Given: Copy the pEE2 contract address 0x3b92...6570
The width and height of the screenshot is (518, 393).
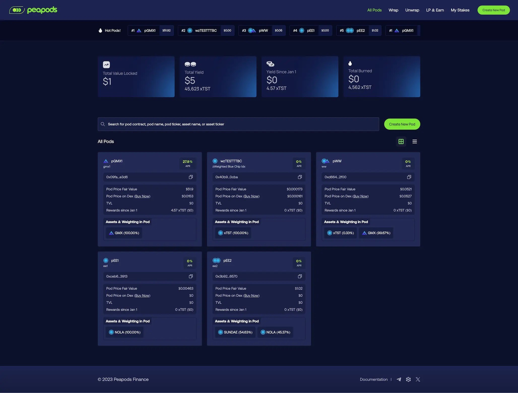Looking at the screenshot, I should click(x=300, y=276).
